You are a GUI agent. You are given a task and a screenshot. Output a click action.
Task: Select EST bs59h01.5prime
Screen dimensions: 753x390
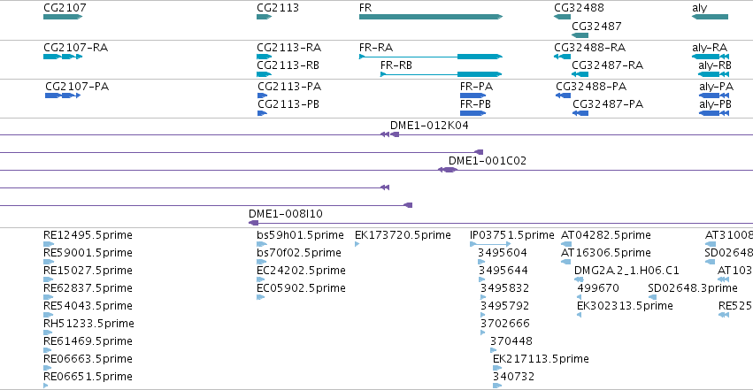point(261,244)
